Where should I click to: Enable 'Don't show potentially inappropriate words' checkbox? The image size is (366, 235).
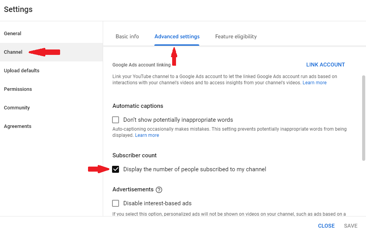pyautogui.click(x=116, y=120)
